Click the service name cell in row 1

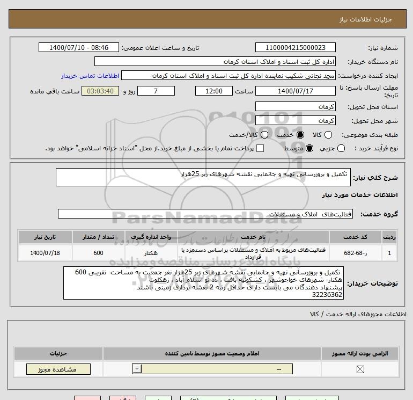tap(253, 253)
